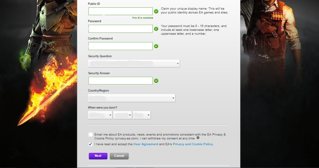
Task: Click the Password input field
Action: (121, 29)
